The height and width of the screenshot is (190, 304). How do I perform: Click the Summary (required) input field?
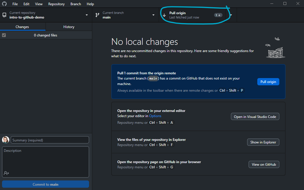(50, 140)
